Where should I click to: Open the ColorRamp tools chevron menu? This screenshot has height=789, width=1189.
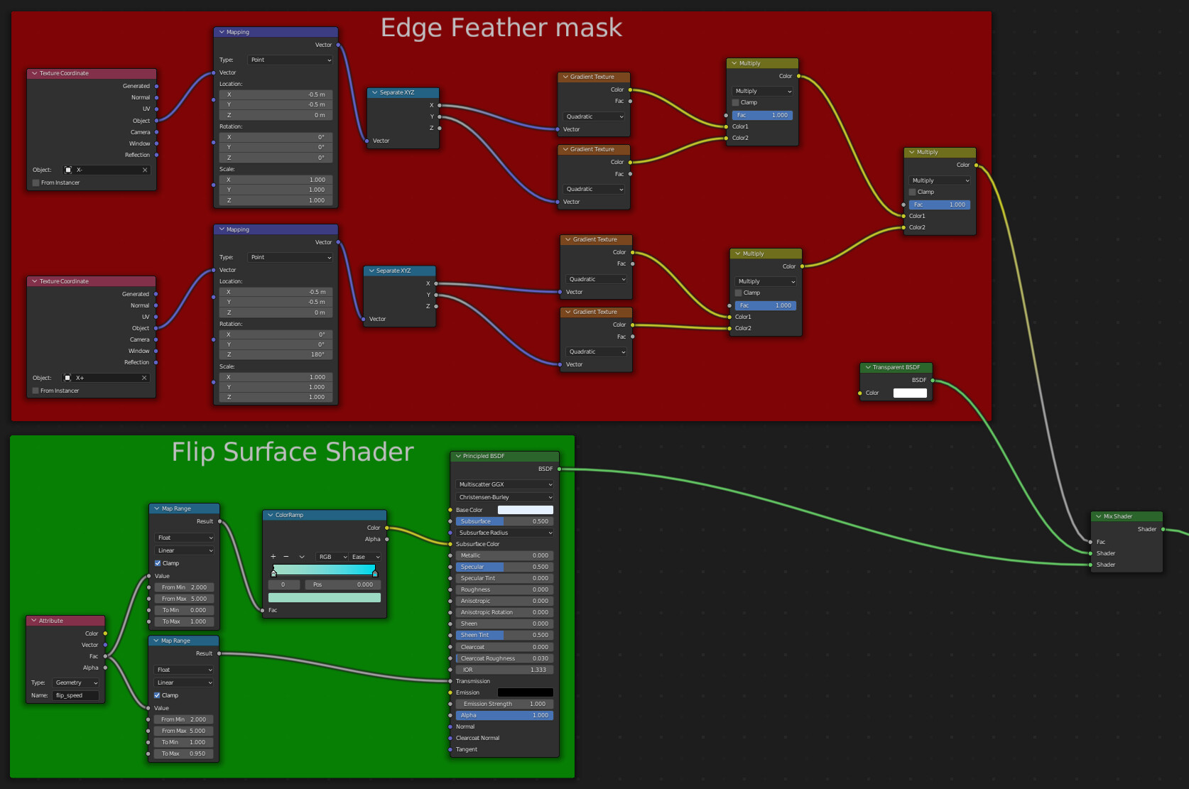point(302,557)
